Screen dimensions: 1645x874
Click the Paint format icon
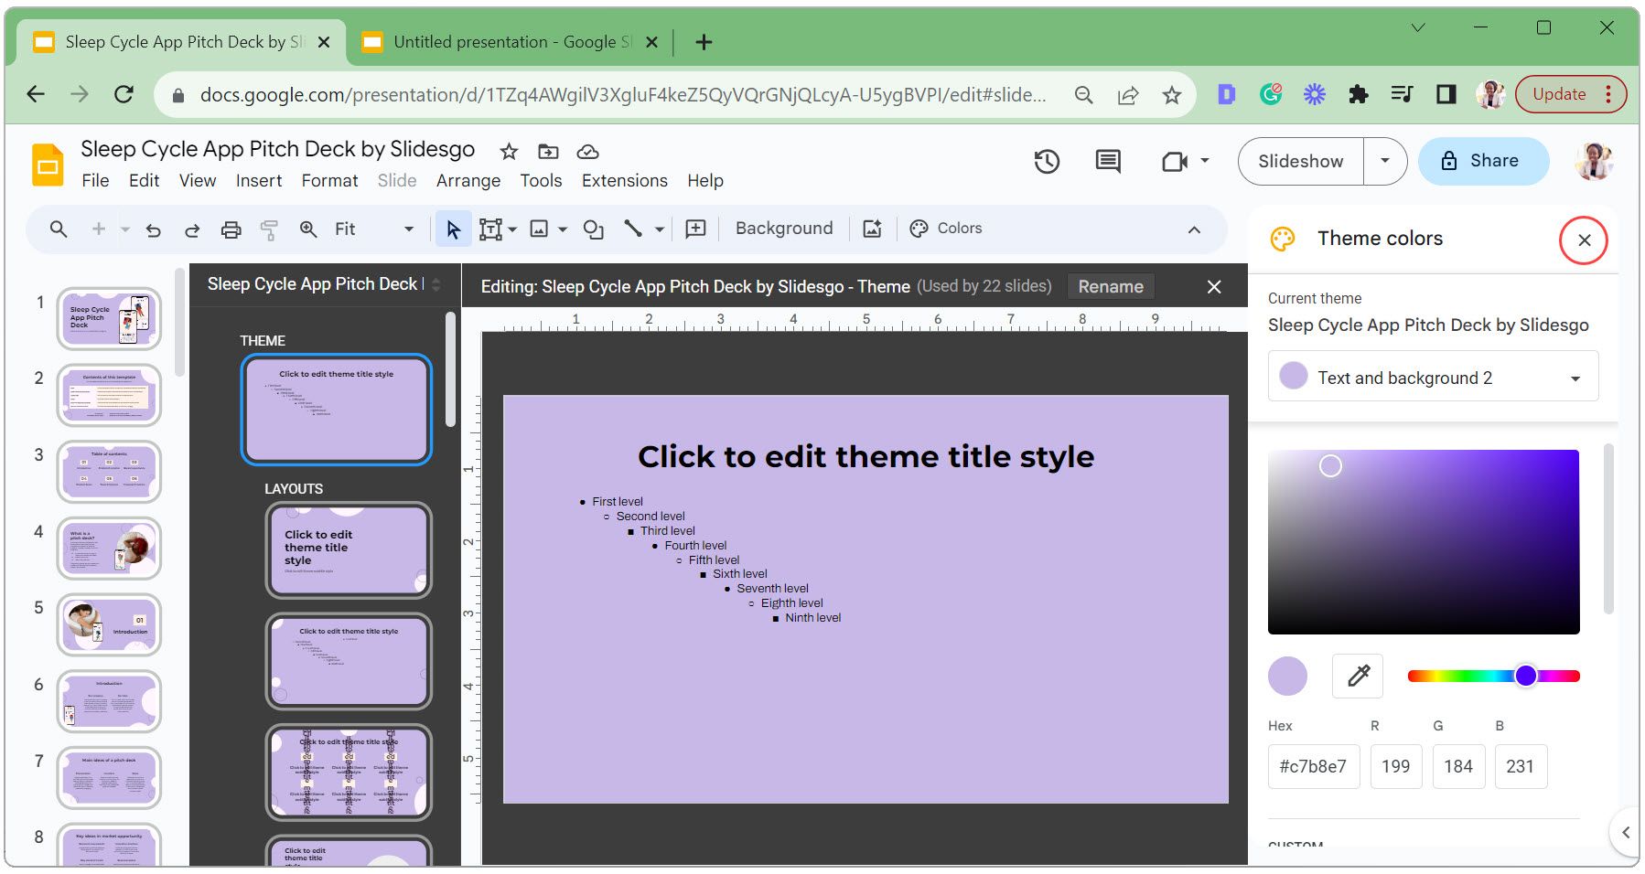[268, 229]
